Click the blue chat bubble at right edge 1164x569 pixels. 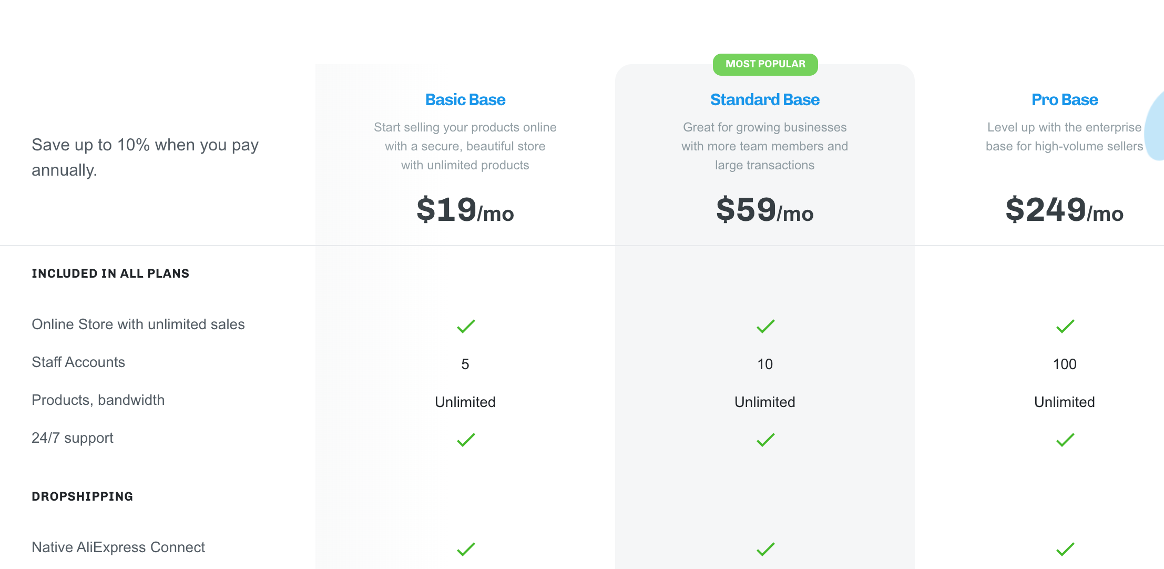(x=1155, y=125)
